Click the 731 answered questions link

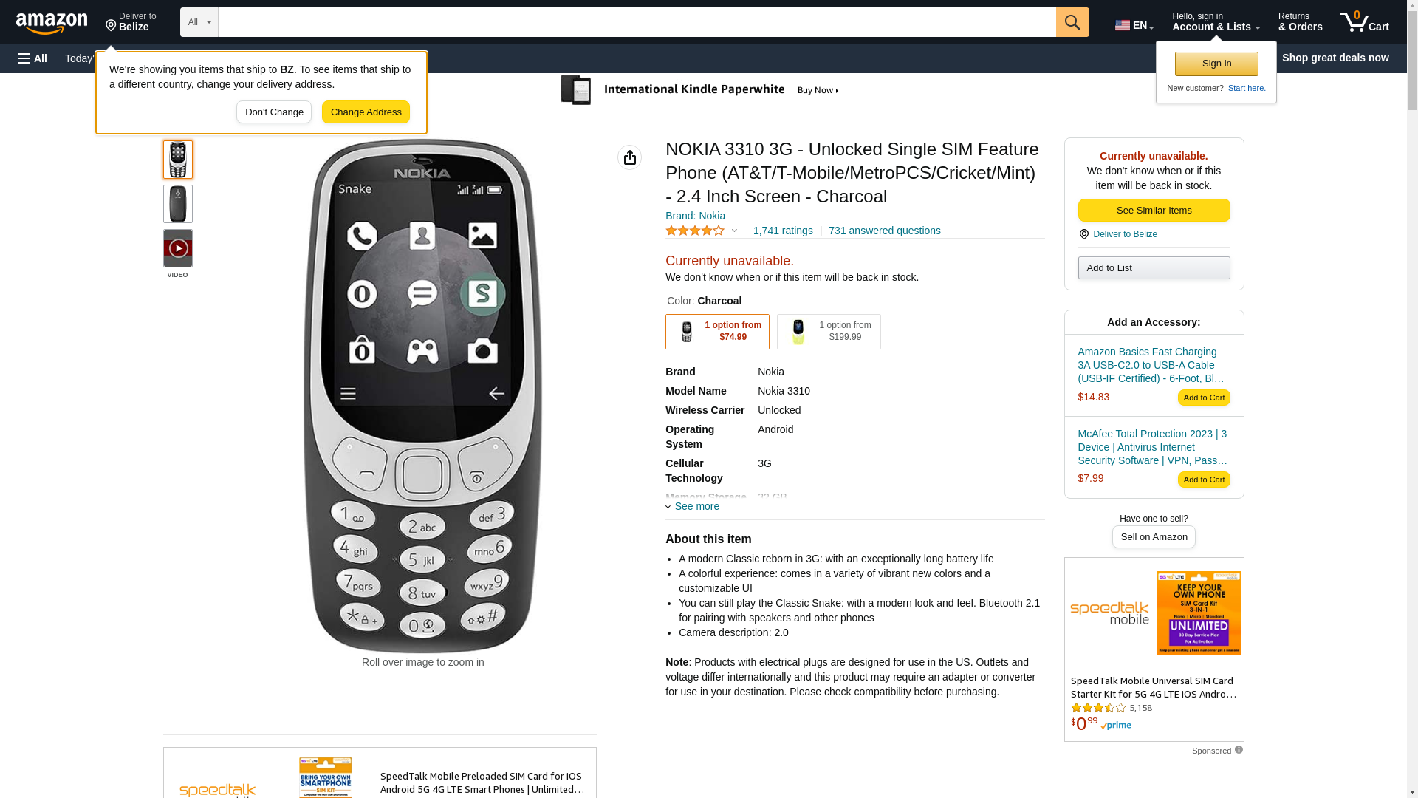tap(884, 231)
